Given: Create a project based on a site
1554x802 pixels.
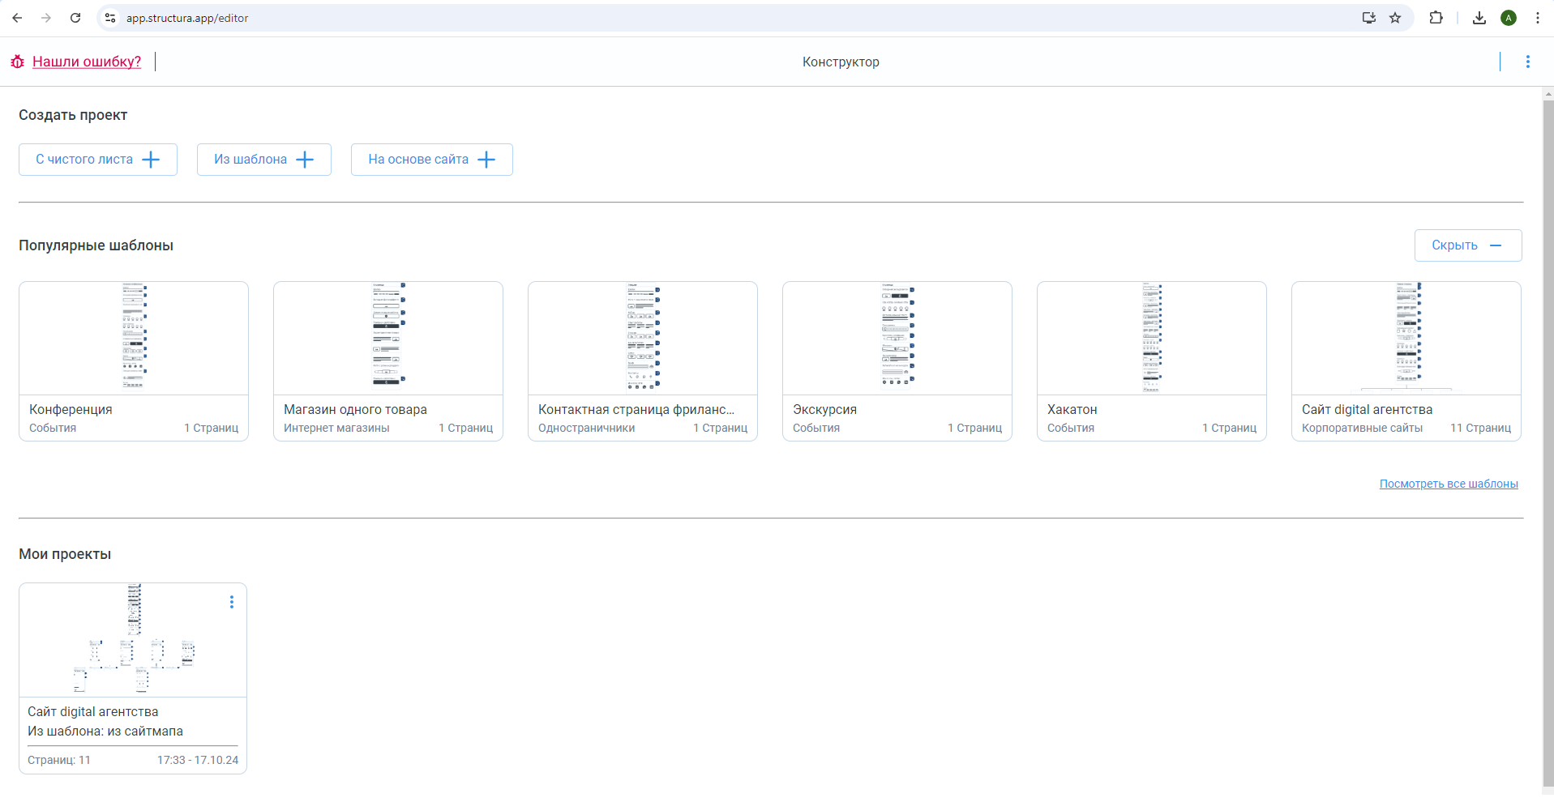Looking at the screenshot, I should click(x=431, y=160).
